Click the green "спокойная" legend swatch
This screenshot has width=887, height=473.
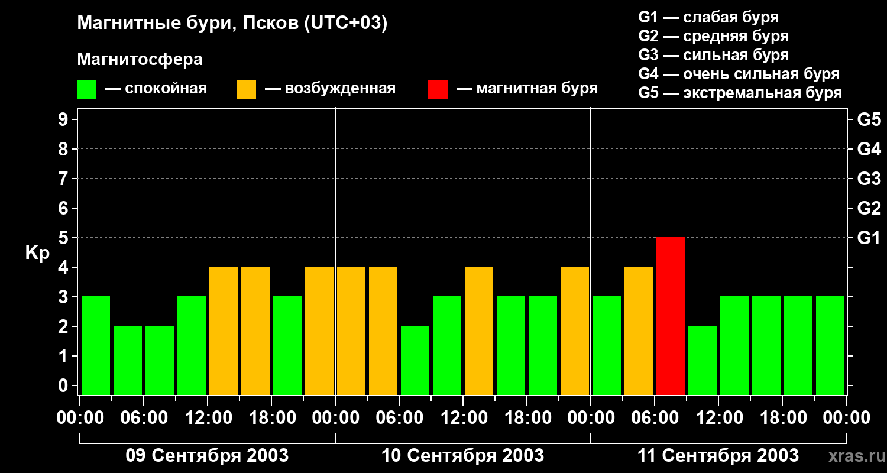tap(86, 89)
